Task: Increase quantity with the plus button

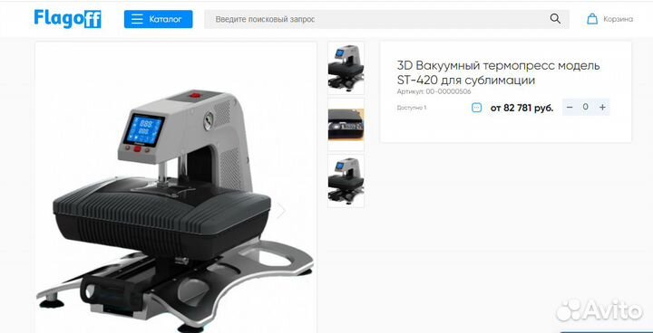Action: (x=602, y=108)
